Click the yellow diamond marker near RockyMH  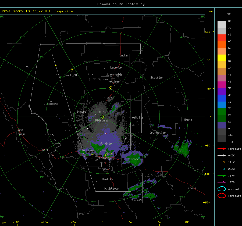(72, 70)
